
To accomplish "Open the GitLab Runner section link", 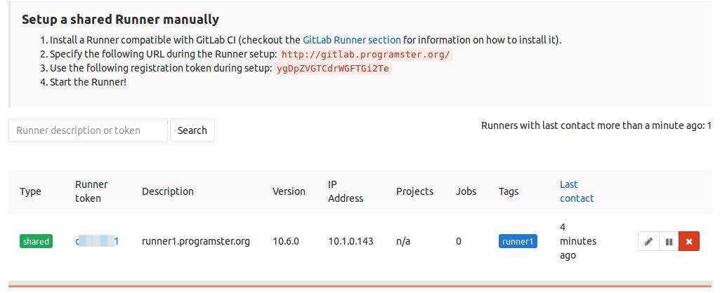I will pos(352,40).
